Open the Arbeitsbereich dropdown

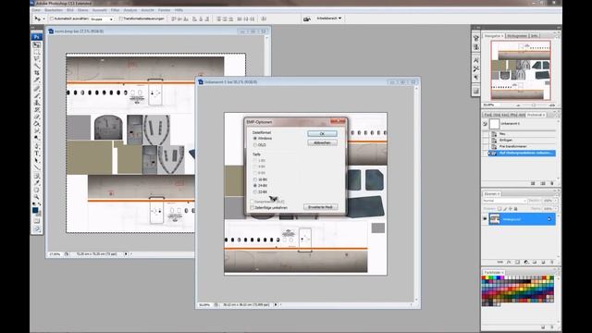point(329,18)
